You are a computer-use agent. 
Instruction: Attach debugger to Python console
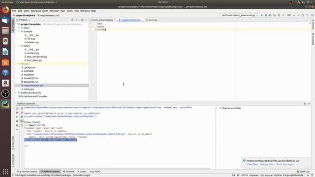pyautogui.click(x=17, y=121)
